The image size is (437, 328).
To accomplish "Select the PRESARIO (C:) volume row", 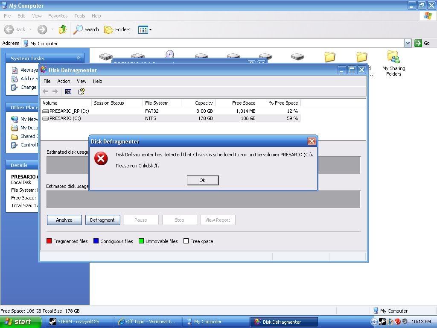I will [171, 118].
